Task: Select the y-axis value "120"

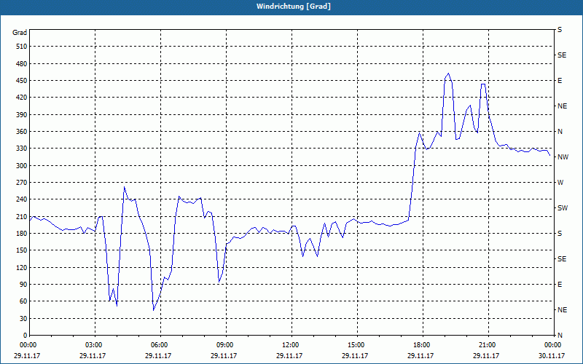Action: click(x=22, y=267)
